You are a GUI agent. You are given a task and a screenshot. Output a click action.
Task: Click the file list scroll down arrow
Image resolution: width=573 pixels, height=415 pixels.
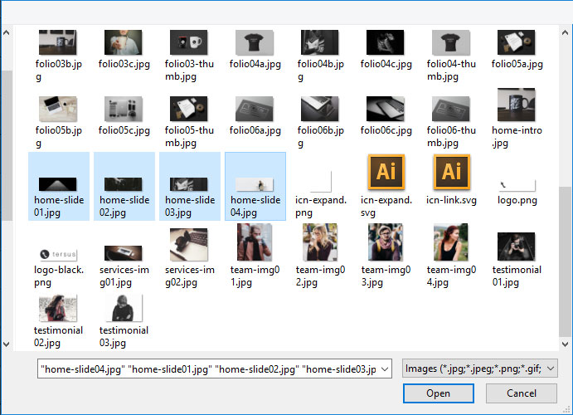(x=565, y=344)
